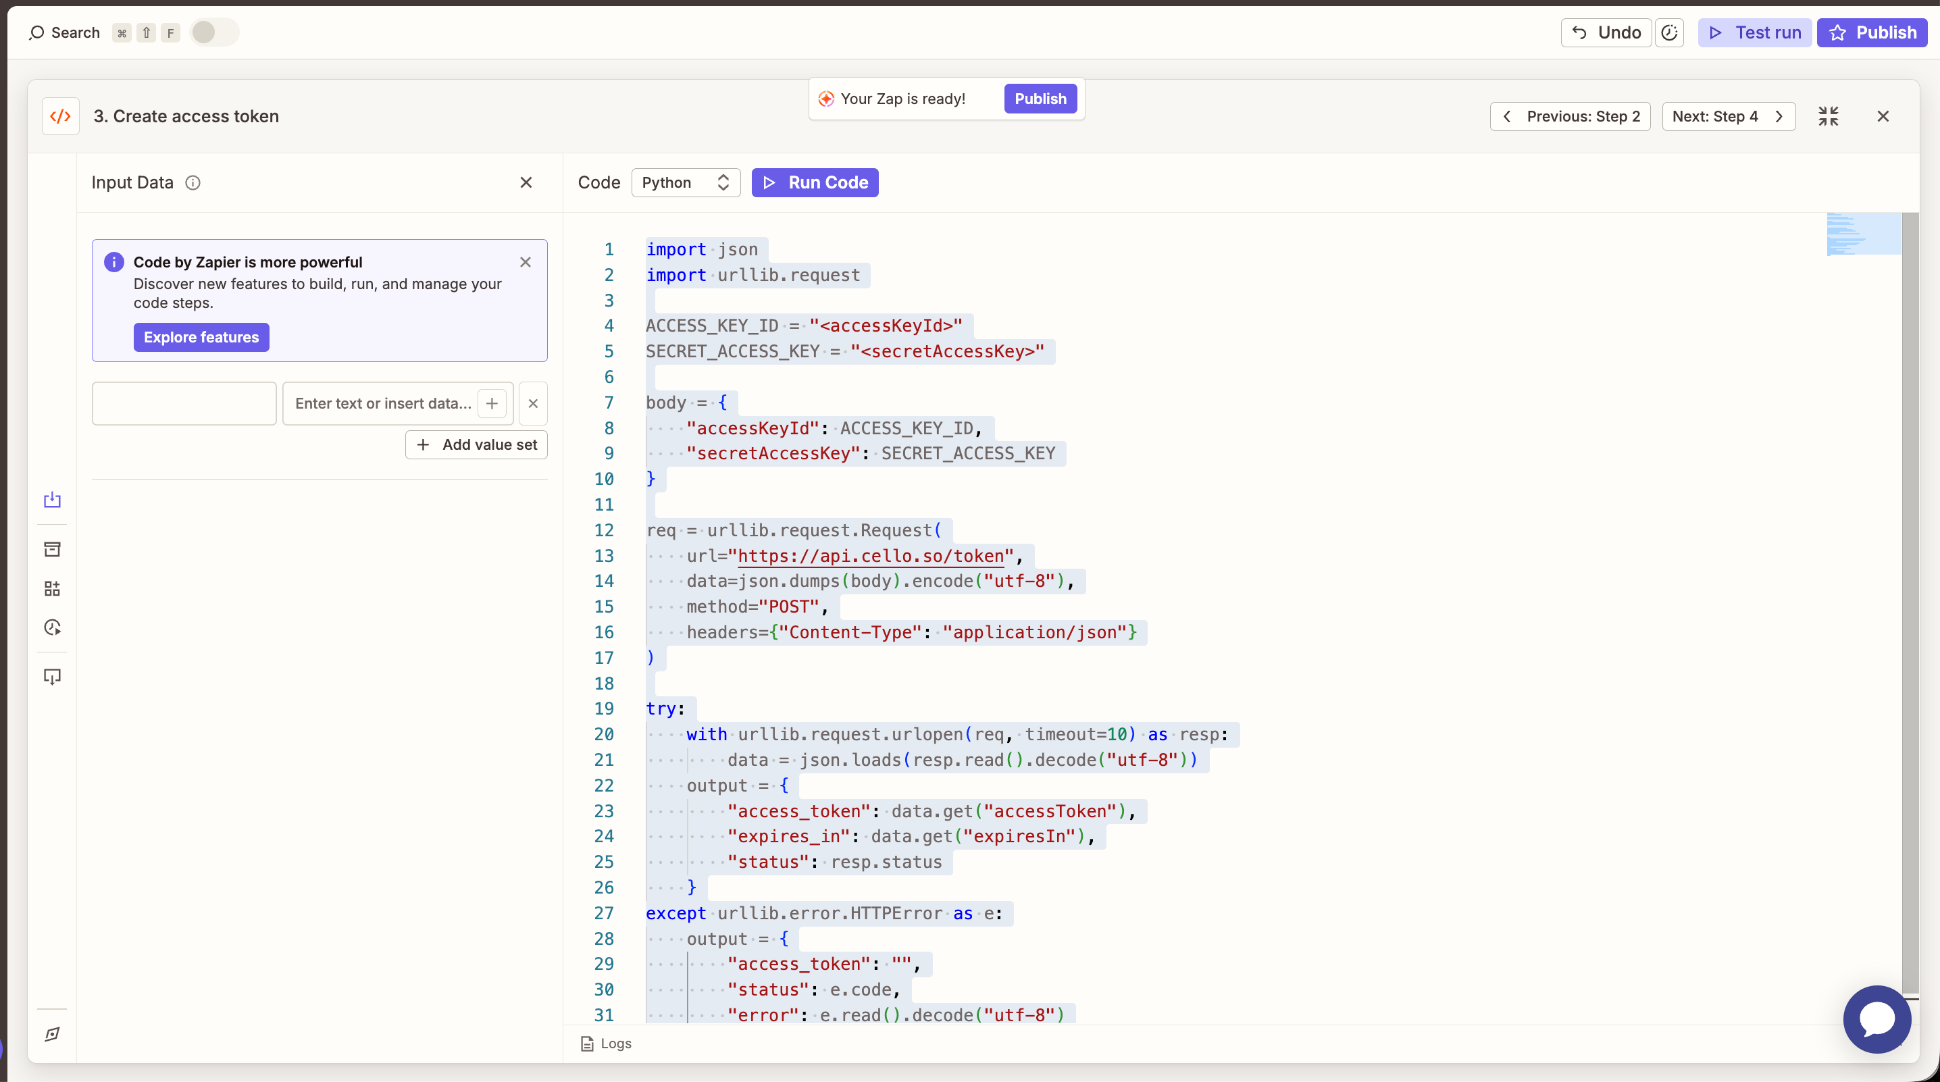
Task: Remove the input value set row
Action: click(533, 404)
